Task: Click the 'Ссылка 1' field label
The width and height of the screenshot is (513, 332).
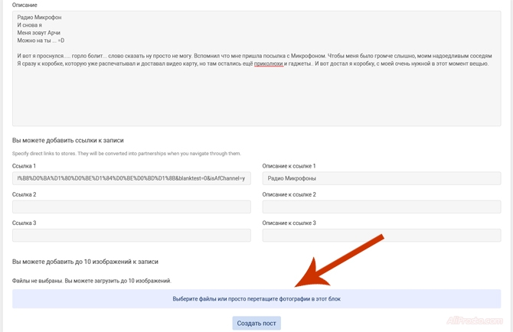Action: coord(25,166)
